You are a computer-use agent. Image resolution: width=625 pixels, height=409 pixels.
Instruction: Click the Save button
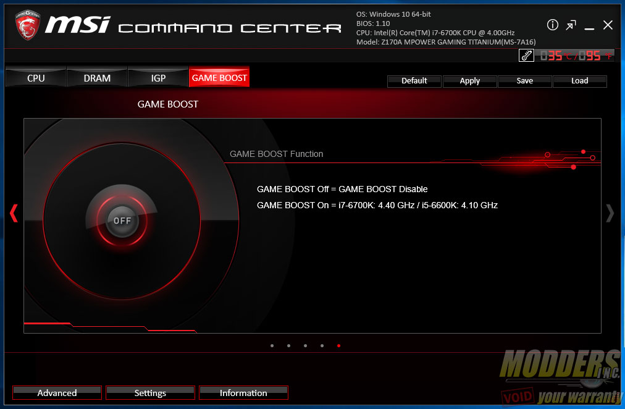524,81
